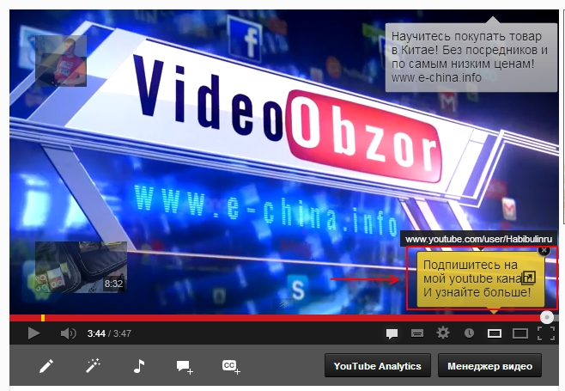Click the man in red shirt thumbnail
This screenshot has height=391, width=565.
(61, 61)
